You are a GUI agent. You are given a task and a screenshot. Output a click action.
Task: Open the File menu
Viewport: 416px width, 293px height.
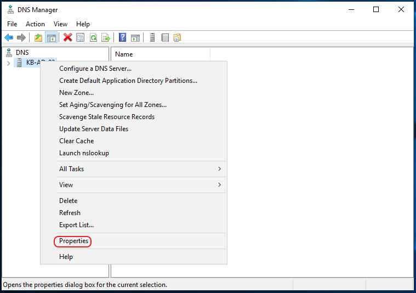(x=12, y=24)
